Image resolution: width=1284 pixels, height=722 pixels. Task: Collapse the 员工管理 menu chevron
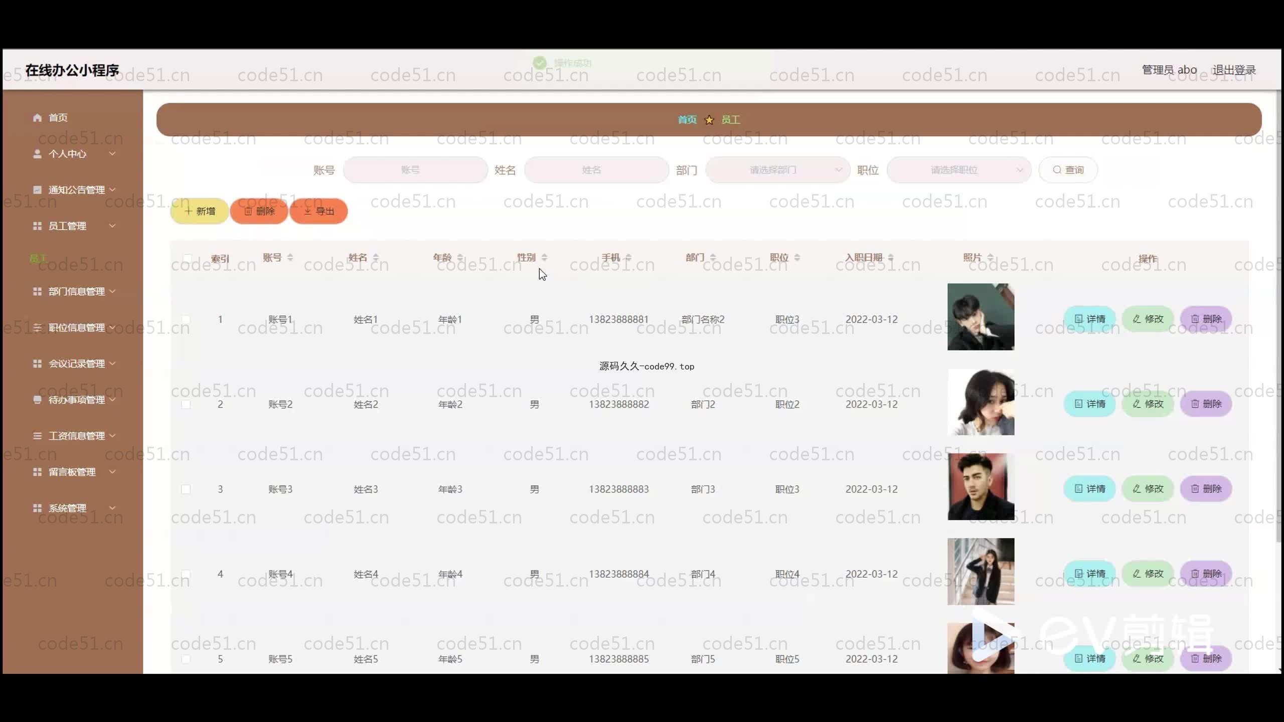tap(112, 226)
